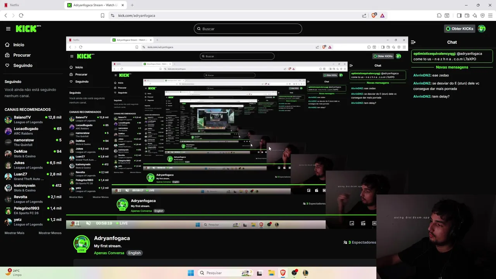This screenshot has height=279, width=496.
Task: Unmute the stream audio
Action: [x=88, y=223]
